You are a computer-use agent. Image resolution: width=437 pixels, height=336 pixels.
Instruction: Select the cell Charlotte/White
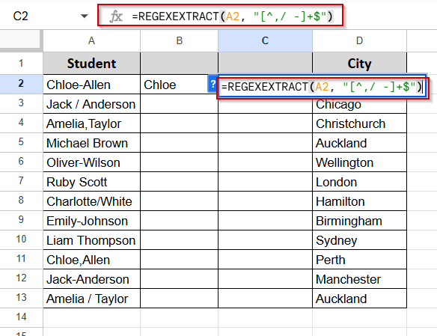click(91, 201)
